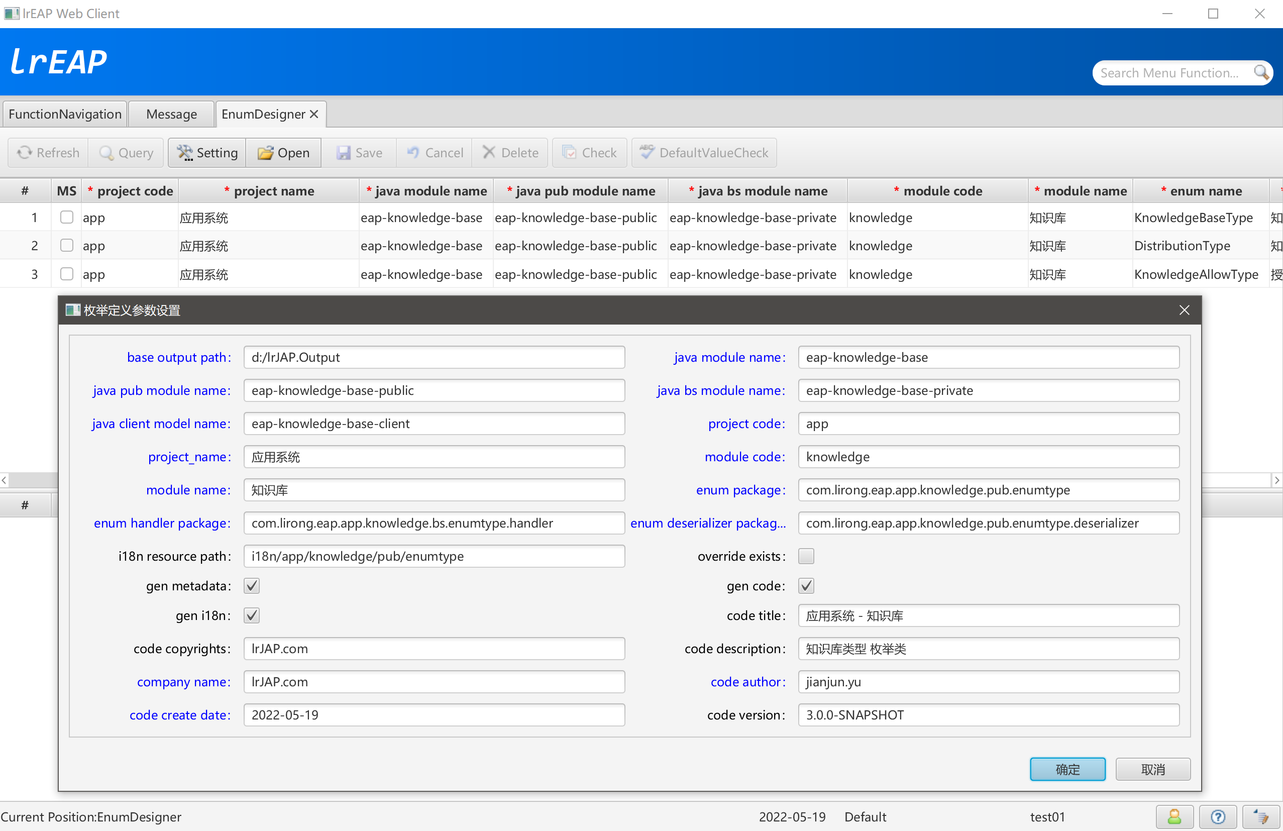The image size is (1283, 831).
Task: Click the Check toolbar button
Action: click(x=589, y=153)
